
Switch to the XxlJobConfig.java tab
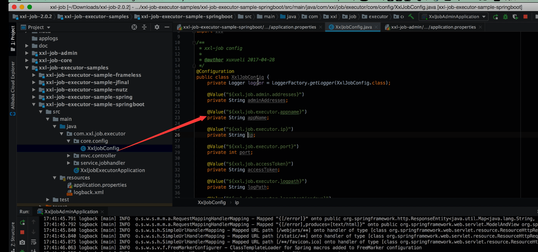coord(353,27)
